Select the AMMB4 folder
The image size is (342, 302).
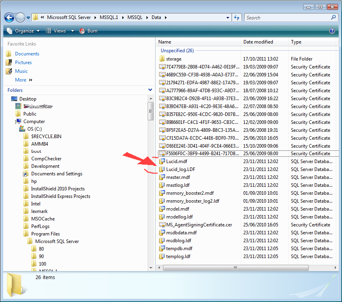click(40, 144)
